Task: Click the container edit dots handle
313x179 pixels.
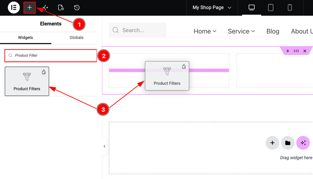Action: [296, 51]
